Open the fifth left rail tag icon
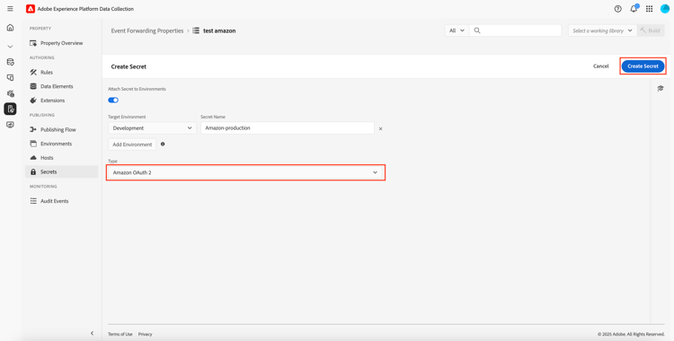 point(10,93)
